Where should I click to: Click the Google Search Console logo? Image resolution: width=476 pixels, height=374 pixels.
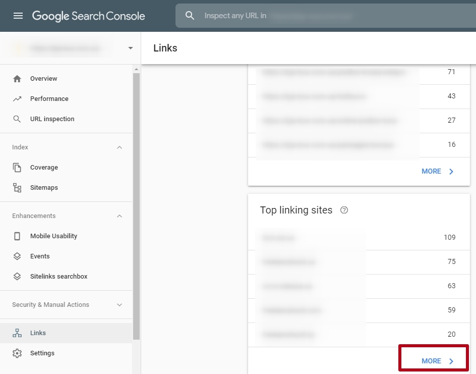pos(88,16)
